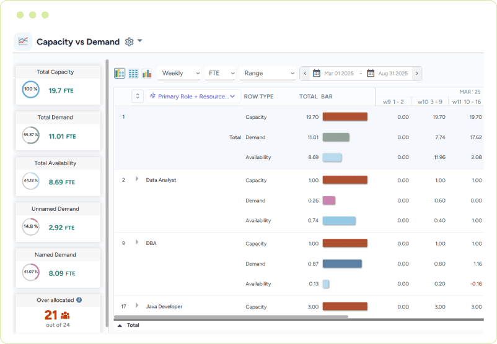Click the Total Demand 55.87% ring

coord(31,135)
